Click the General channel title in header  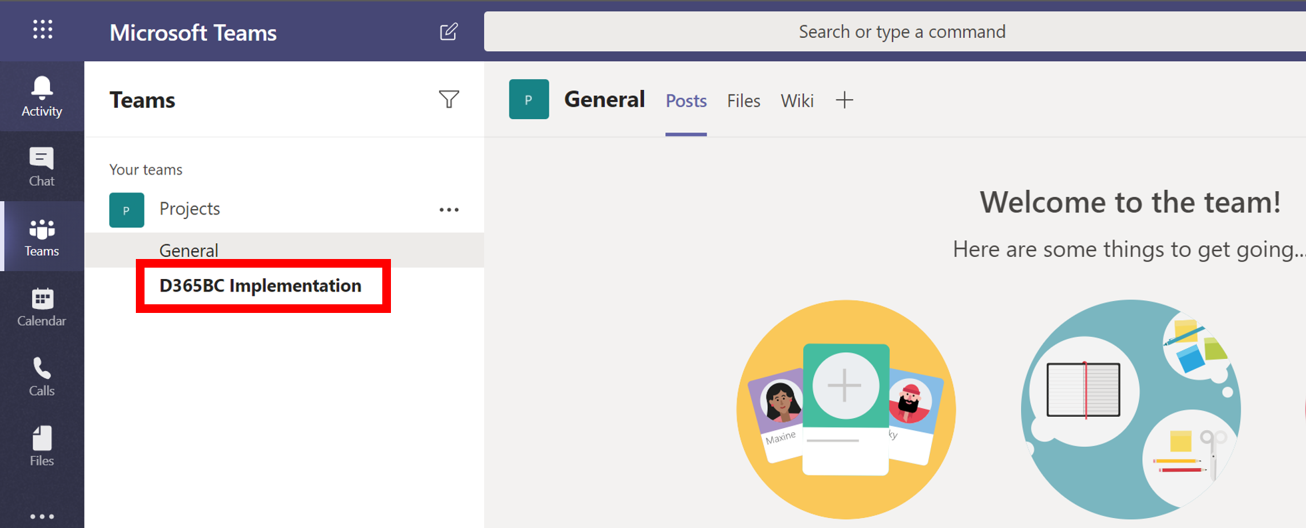[605, 99]
